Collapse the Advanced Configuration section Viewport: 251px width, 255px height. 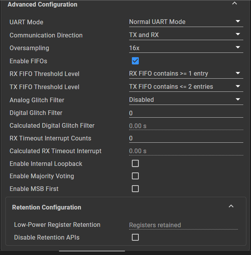click(234, 4)
